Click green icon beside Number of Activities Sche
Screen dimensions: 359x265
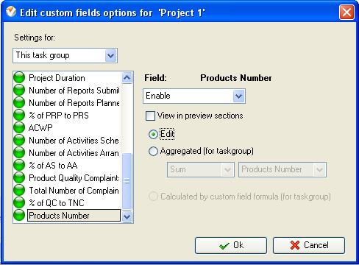[x=19, y=140]
